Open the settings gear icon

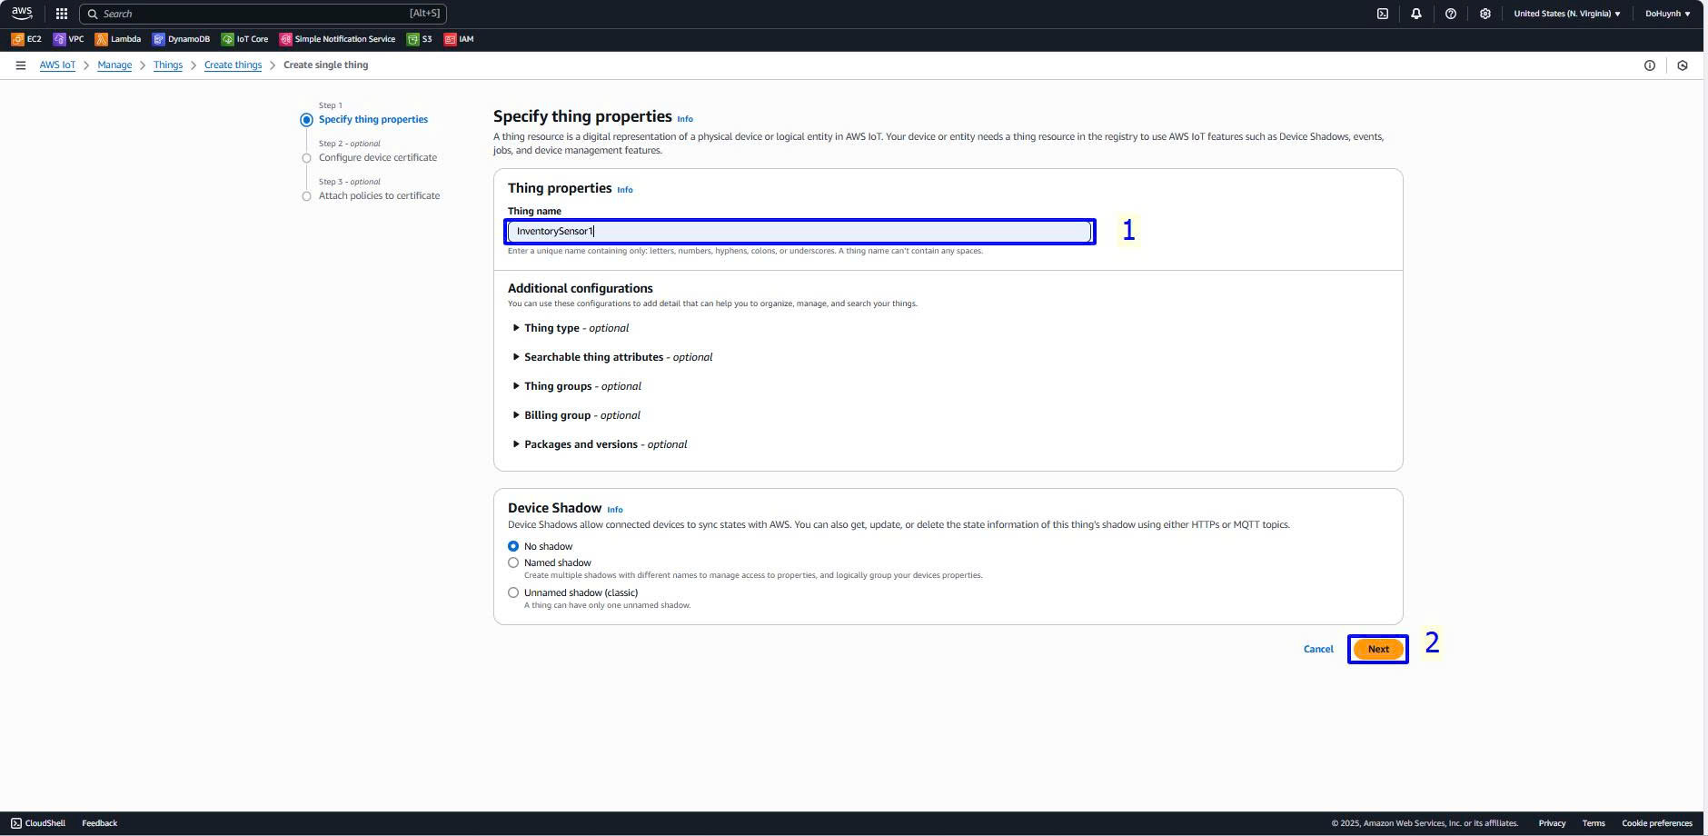pos(1485,14)
